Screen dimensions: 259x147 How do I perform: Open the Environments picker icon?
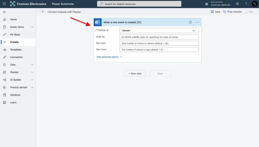[207, 4]
